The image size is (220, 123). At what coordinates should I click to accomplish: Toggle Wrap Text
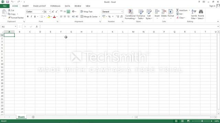(x=86, y=12)
